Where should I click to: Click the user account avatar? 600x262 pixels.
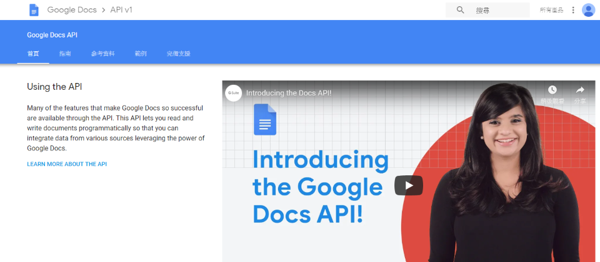click(588, 11)
